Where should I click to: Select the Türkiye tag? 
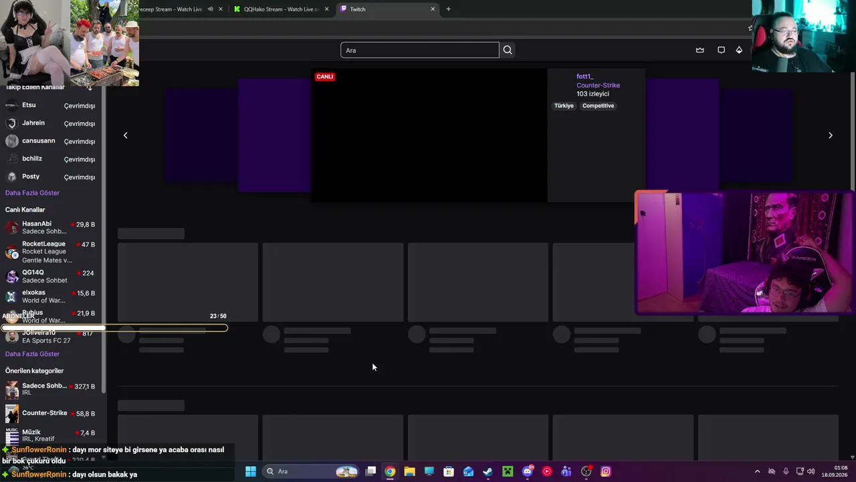[564, 106]
